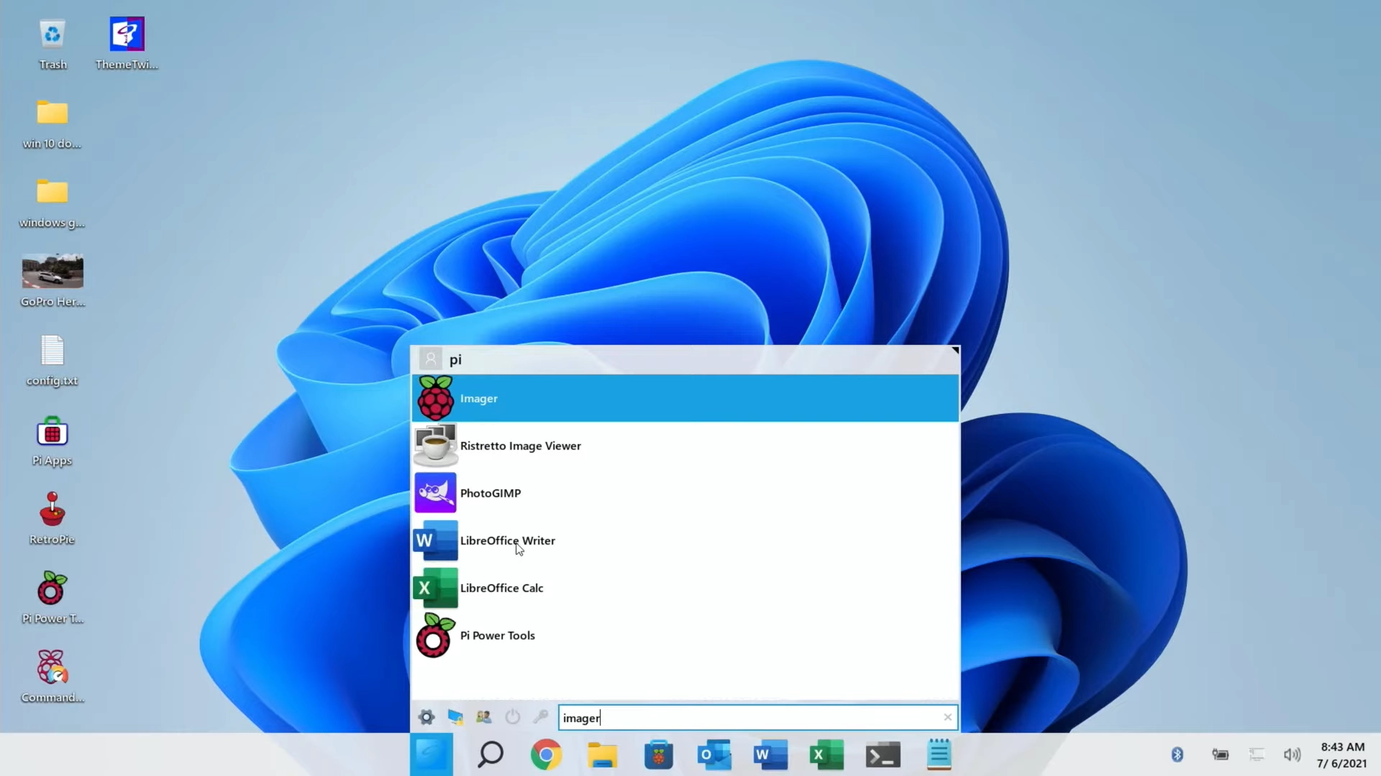Image resolution: width=1381 pixels, height=776 pixels.
Task: Open the terminal from the taskbar
Action: [883, 754]
